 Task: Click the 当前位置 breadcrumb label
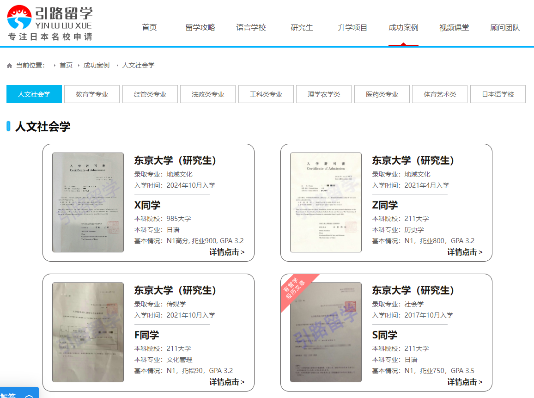30,65
